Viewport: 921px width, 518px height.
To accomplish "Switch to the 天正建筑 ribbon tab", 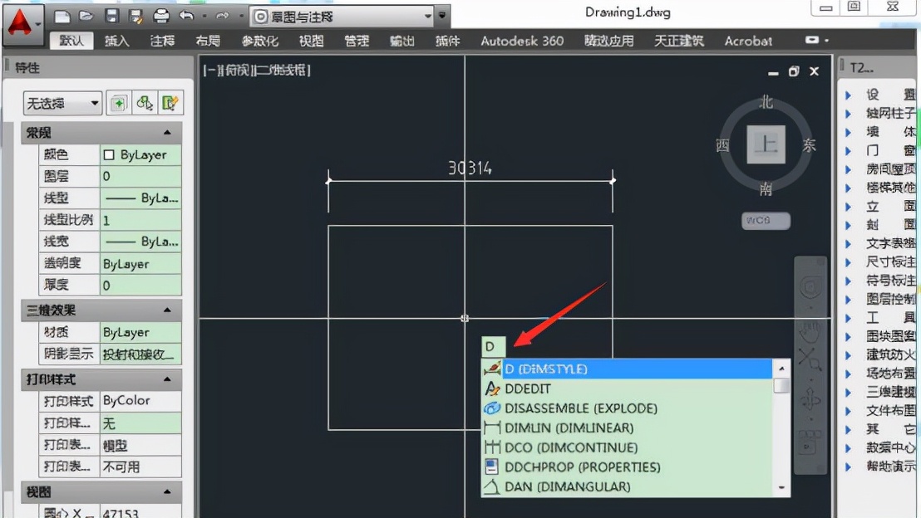I will pos(679,41).
